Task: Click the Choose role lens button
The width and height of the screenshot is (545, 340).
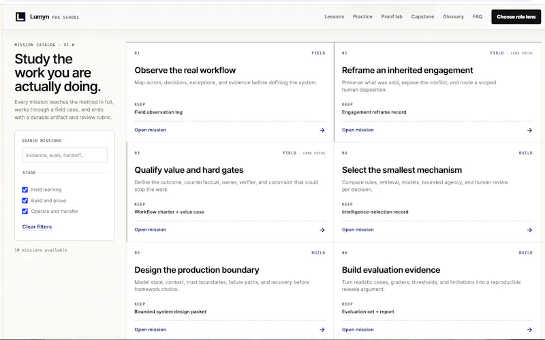Action: (516, 16)
